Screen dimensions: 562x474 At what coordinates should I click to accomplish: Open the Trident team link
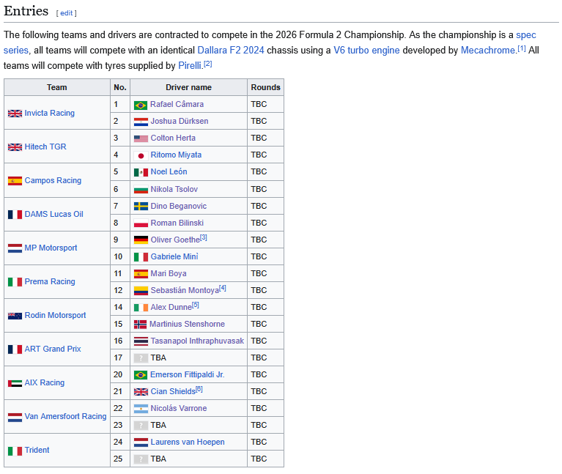pos(37,450)
